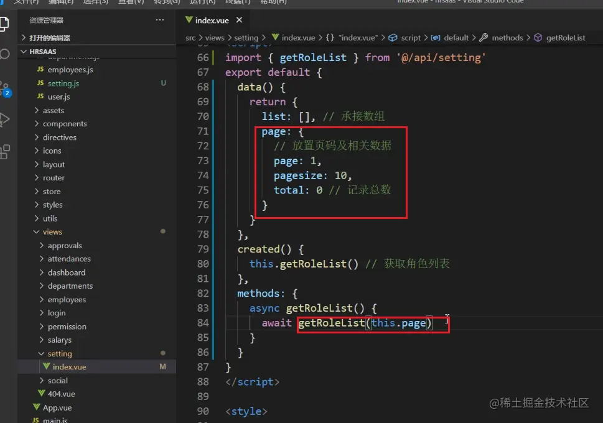This screenshot has width=603, height=423.
Task: Click line number 84 in gutter
Action: (x=203, y=323)
